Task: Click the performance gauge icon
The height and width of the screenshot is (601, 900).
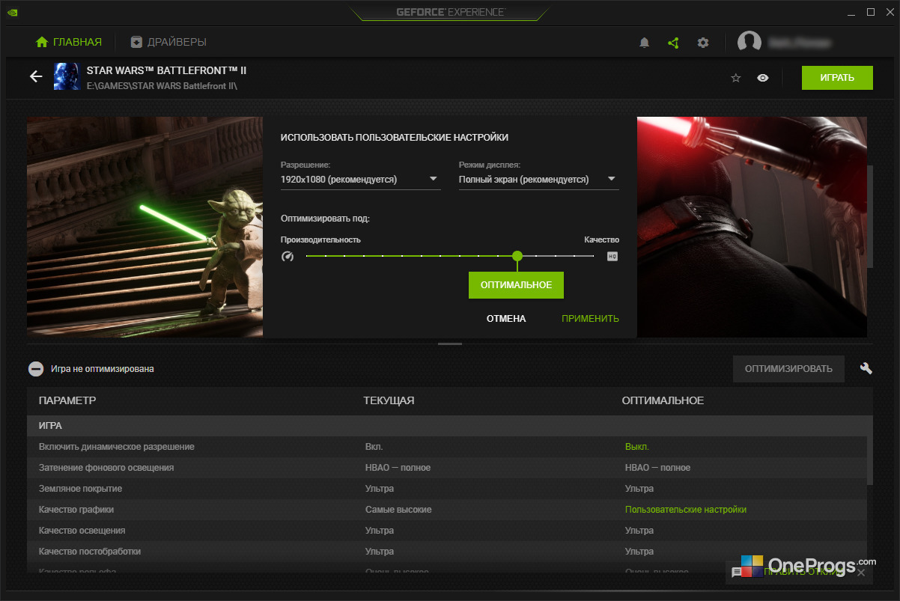Action: 288,256
